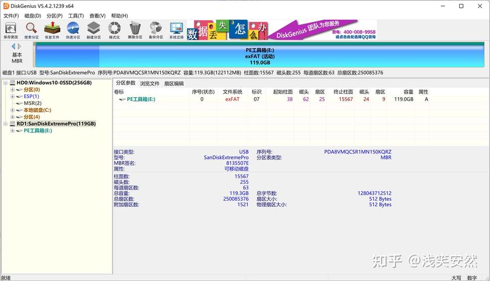Open the 工具(T) menu
The width and height of the screenshot is (490, 281).
(76, 16)
